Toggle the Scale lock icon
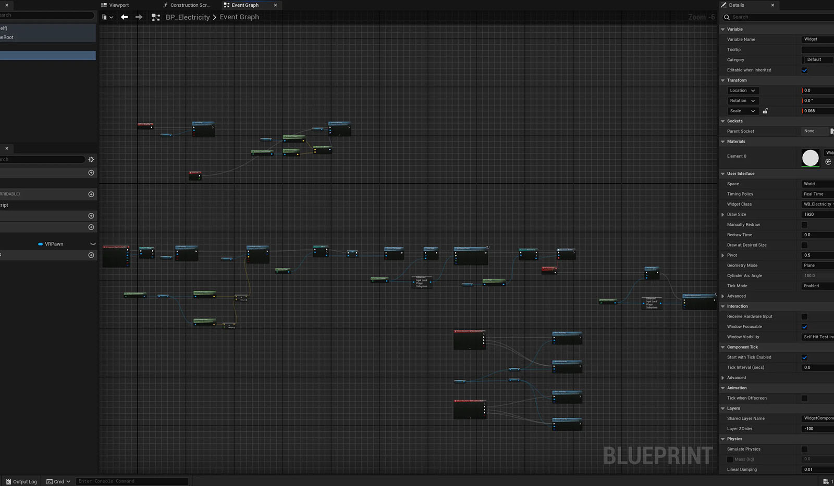 [x=765, y=111]
